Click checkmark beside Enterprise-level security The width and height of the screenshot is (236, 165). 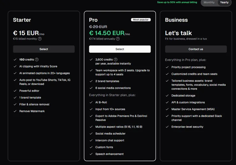pos(167,127)
